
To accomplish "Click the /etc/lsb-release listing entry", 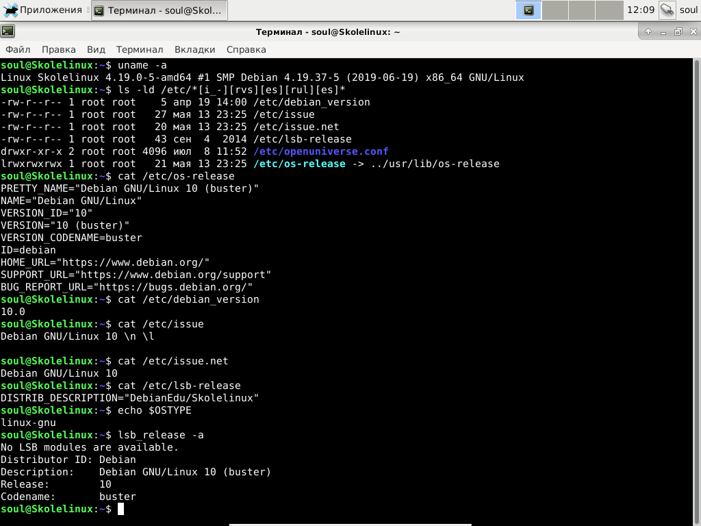I will click(302, 139).
